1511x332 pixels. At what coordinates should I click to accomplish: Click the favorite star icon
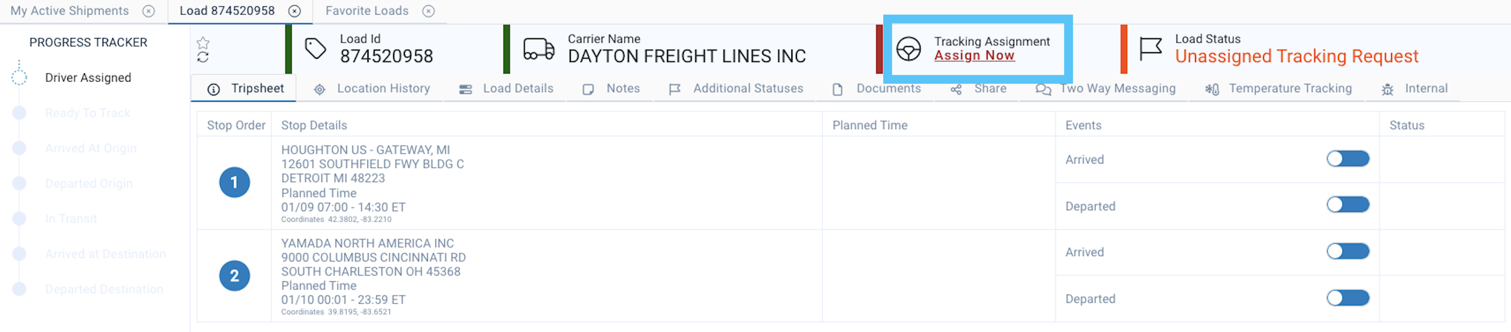203,42
